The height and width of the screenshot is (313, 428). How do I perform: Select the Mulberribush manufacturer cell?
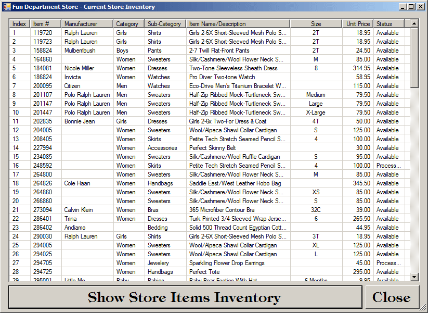pos(80,51)
